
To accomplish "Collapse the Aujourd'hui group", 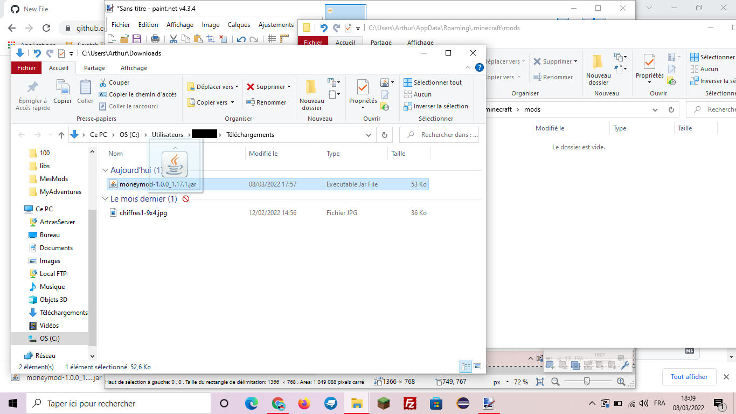I will [106, 170].
